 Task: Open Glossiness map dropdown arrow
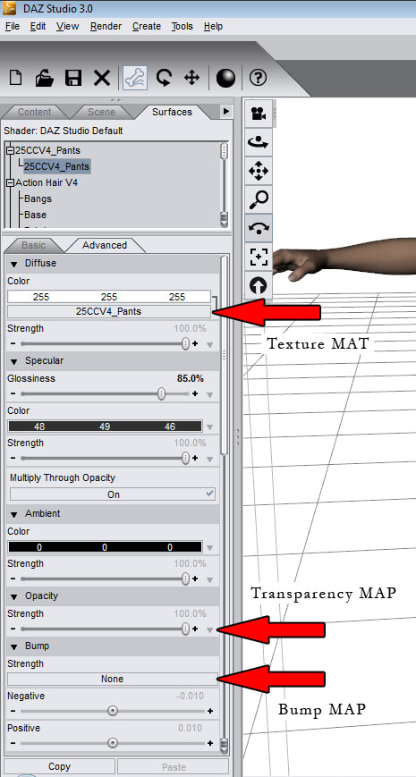click(x=209, y=395)
